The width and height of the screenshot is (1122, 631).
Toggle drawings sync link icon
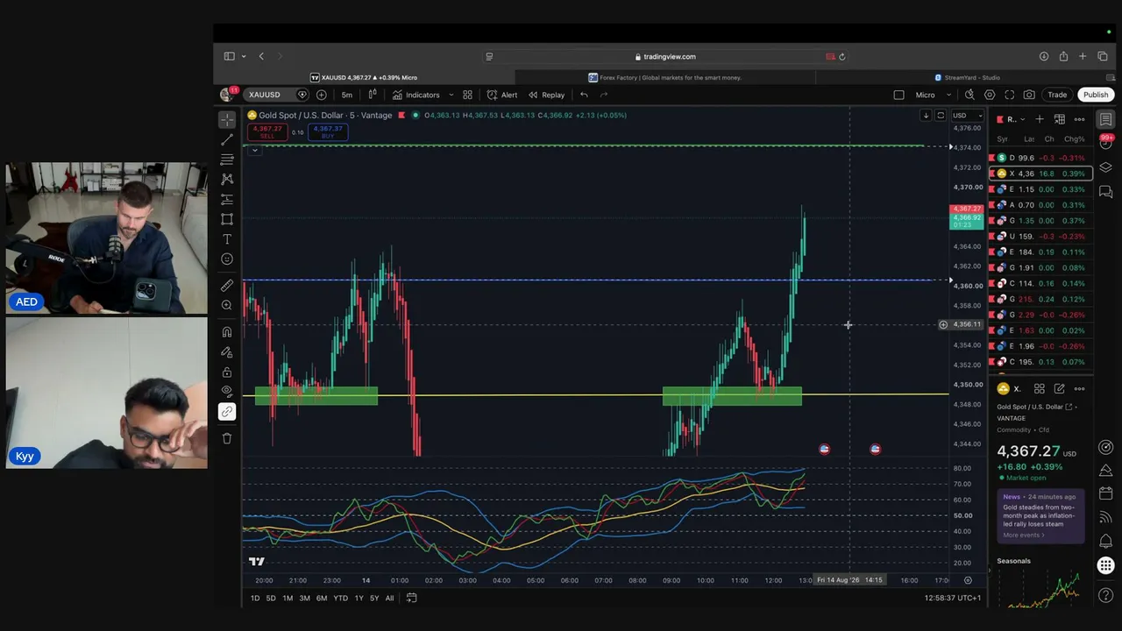(x=227, y=412)
